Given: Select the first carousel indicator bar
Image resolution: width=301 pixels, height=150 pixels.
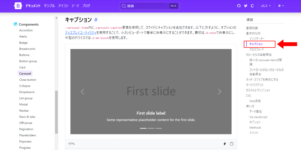Looking at the screenshot, I should tap(143, 128).
